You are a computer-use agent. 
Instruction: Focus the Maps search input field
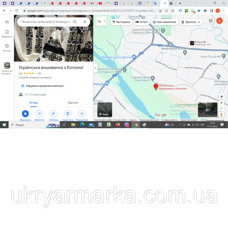click(x=46, y=22)
